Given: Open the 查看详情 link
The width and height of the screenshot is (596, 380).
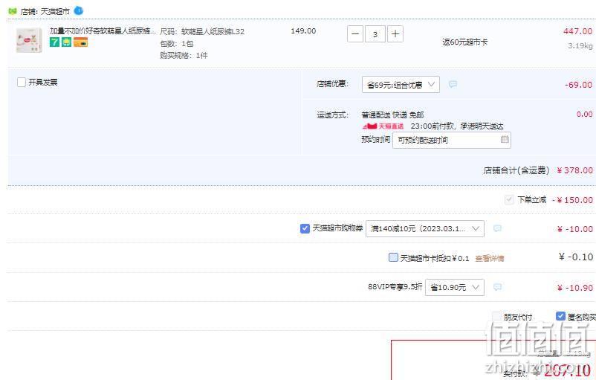Looking at the screenshot, I should 490,258.
